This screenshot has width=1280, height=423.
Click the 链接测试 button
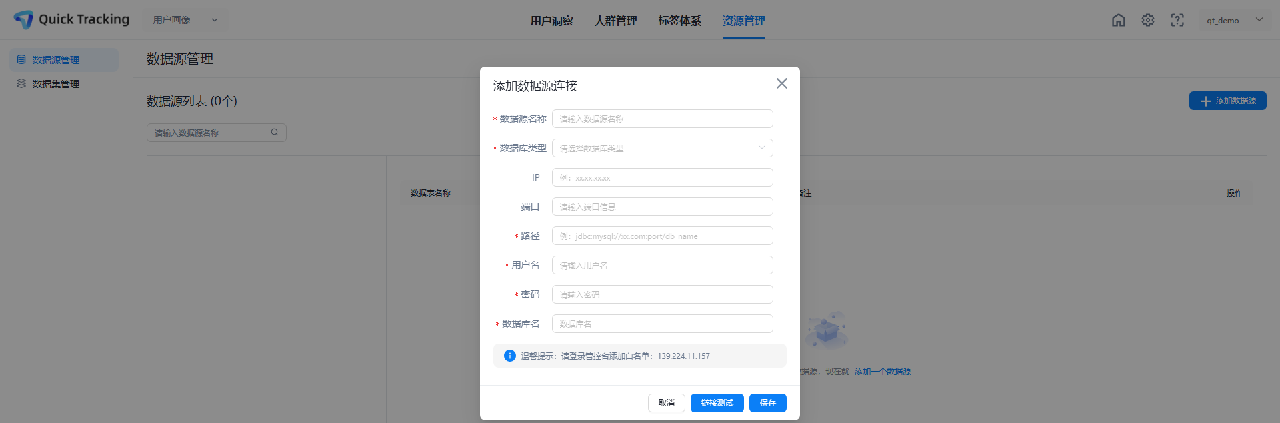[717, 403]
